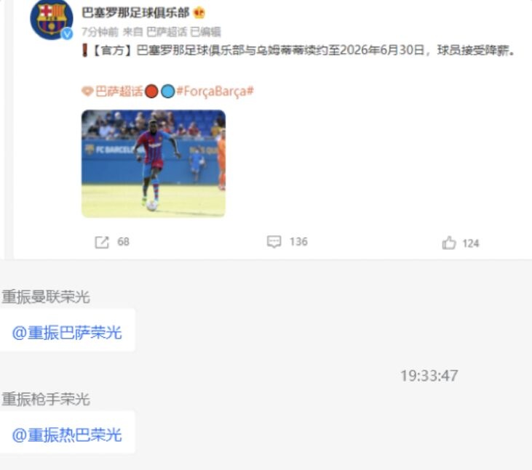Open the repost share icon
This screenshot has height=470, width=532.
coord(102,242)
